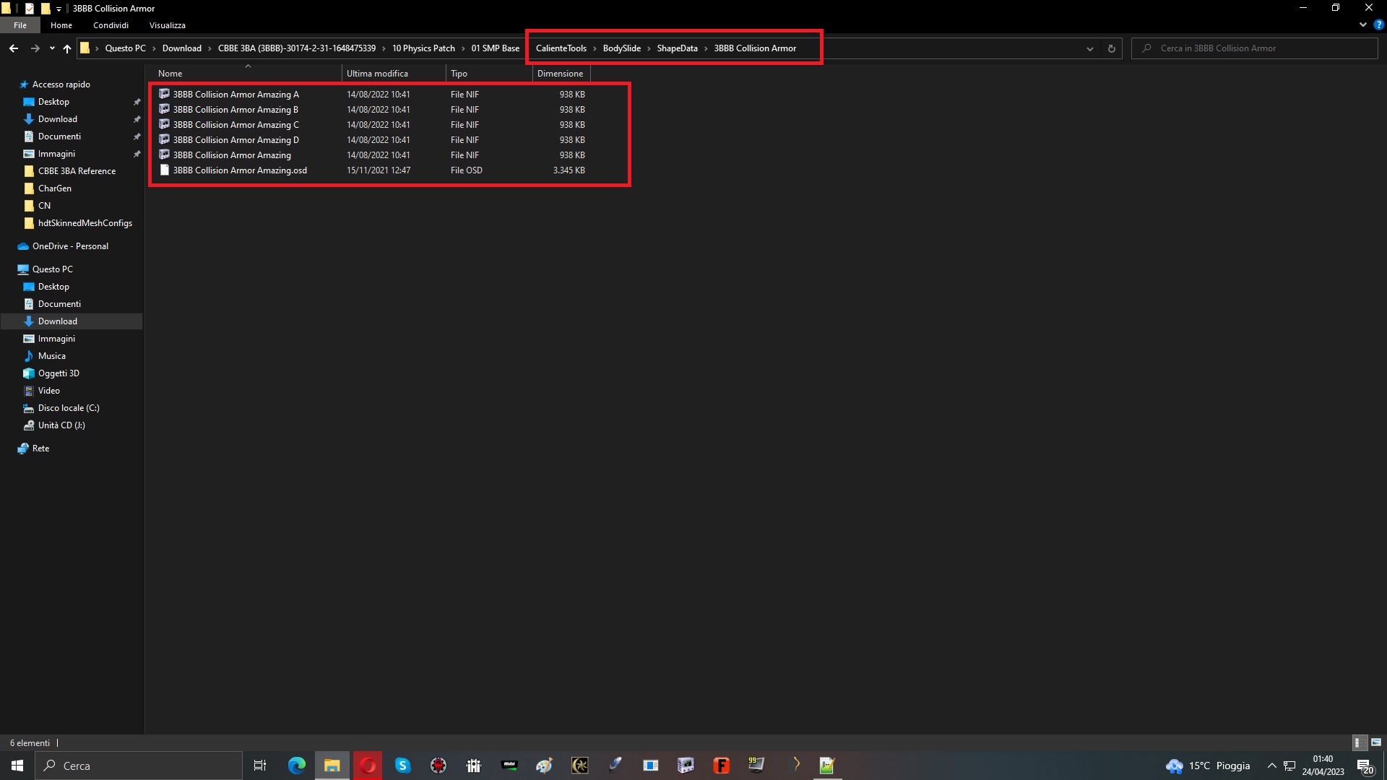Screen dimensions: 1387x780
Task: Open the Help question mark icon
Action: 1378,25
